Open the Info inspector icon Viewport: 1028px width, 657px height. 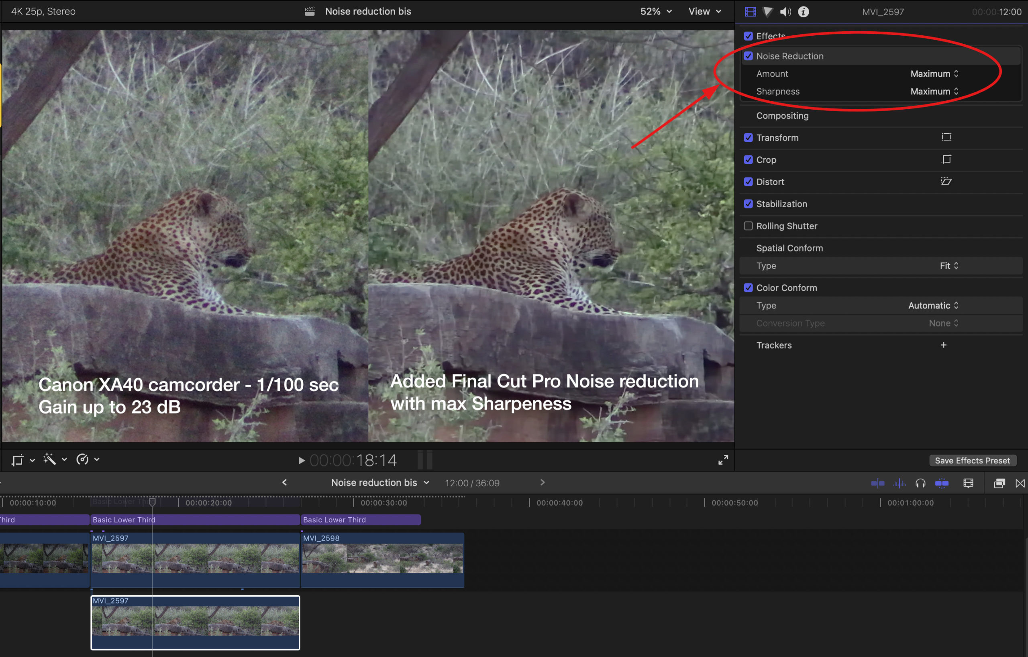coord(803,12)
